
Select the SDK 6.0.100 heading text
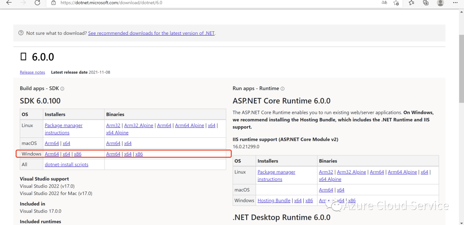(x=40, y=101)
